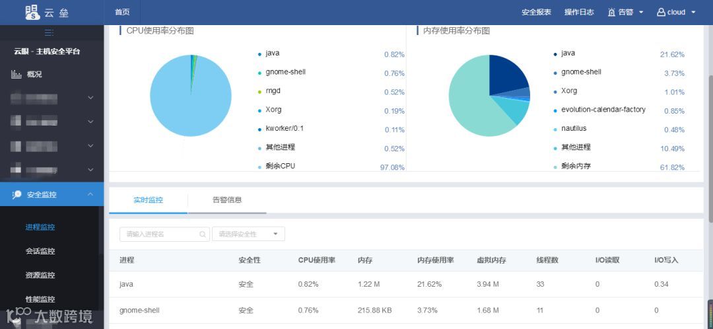Select the gnome-shell process row name
Screen dimensions: 713x329
(139, 311)
